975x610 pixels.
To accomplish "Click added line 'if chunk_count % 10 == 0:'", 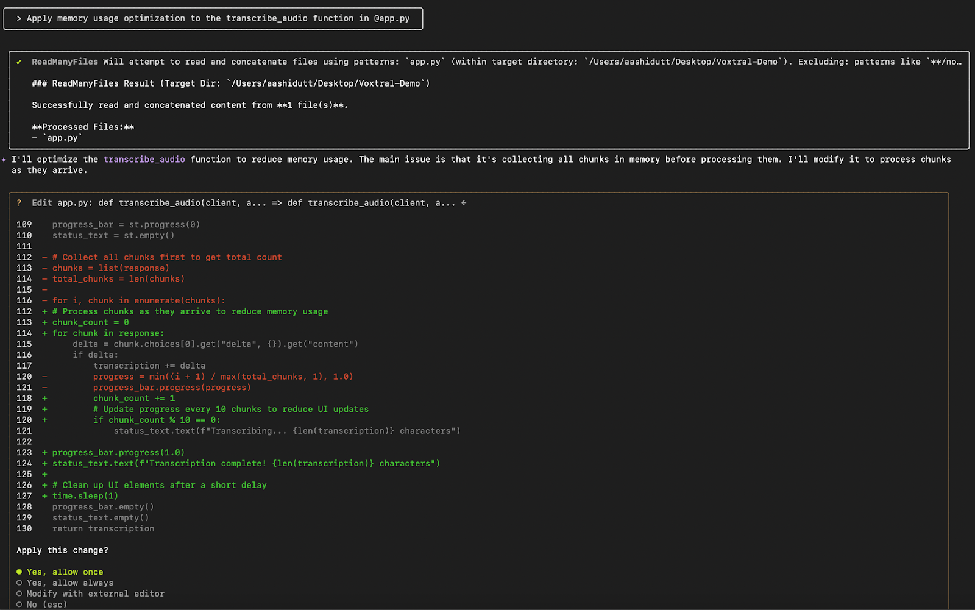I will point(157,420).
